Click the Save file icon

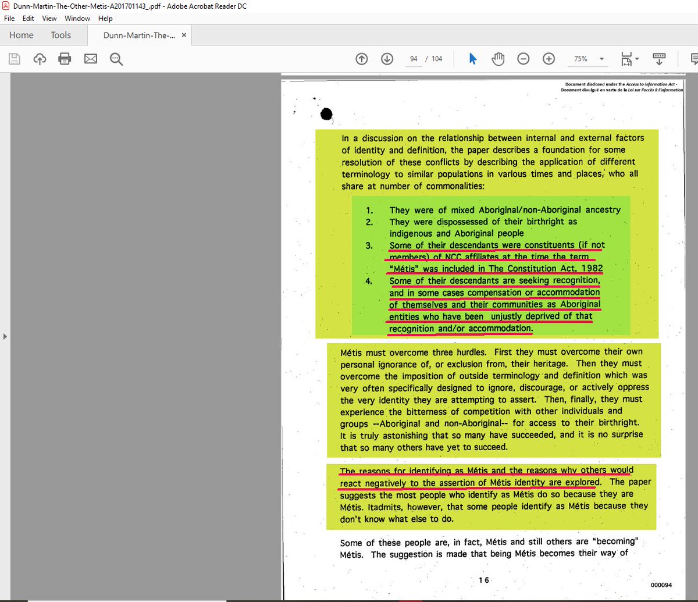click(15, 59)
